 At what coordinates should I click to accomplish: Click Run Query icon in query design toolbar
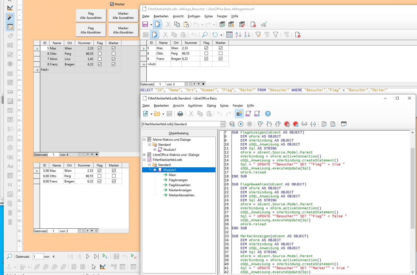222,25
